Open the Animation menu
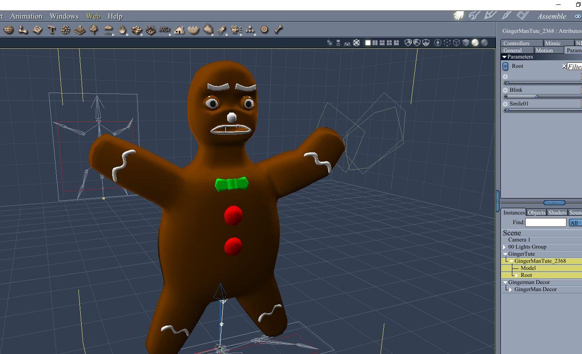 pyautogui.click(x=26, y=16)
